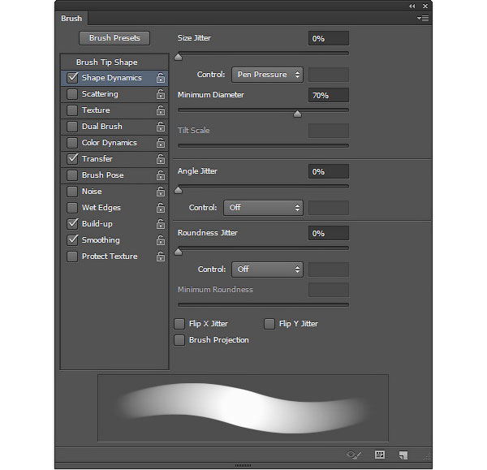Uncheck the Transfer checkbox

[72, 159]
